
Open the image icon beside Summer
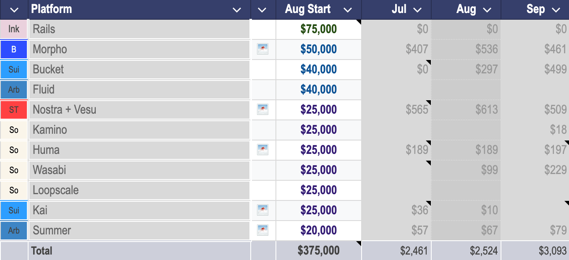pos(263,230)
